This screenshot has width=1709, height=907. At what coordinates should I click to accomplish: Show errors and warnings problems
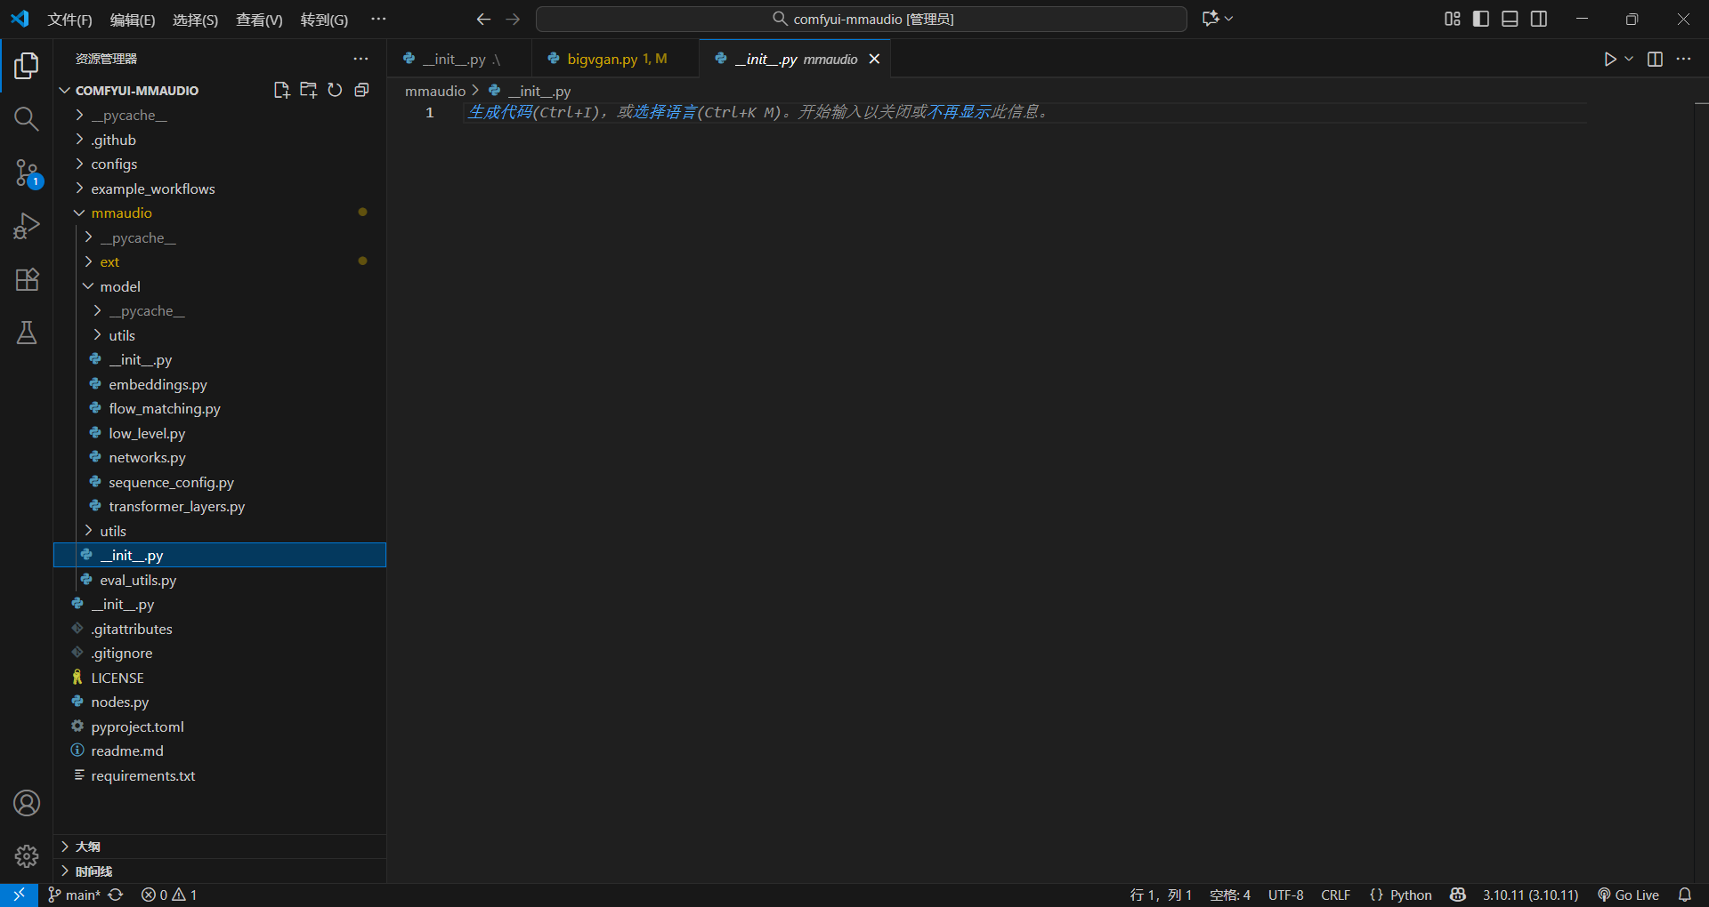(169, 895)
